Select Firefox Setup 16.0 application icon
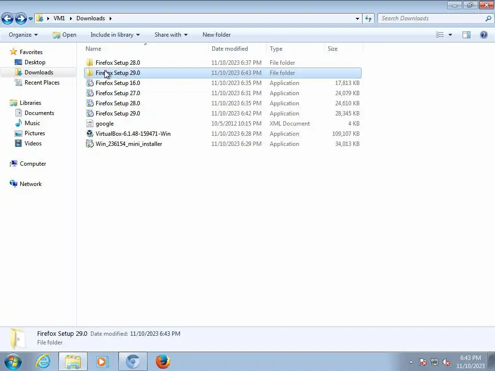This screenshot has height=371, width=495. 89,83
